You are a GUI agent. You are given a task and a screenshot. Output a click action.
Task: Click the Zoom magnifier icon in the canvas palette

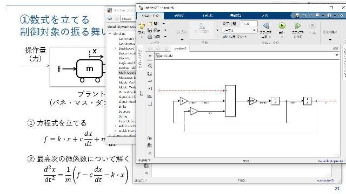tap(150, 66)
